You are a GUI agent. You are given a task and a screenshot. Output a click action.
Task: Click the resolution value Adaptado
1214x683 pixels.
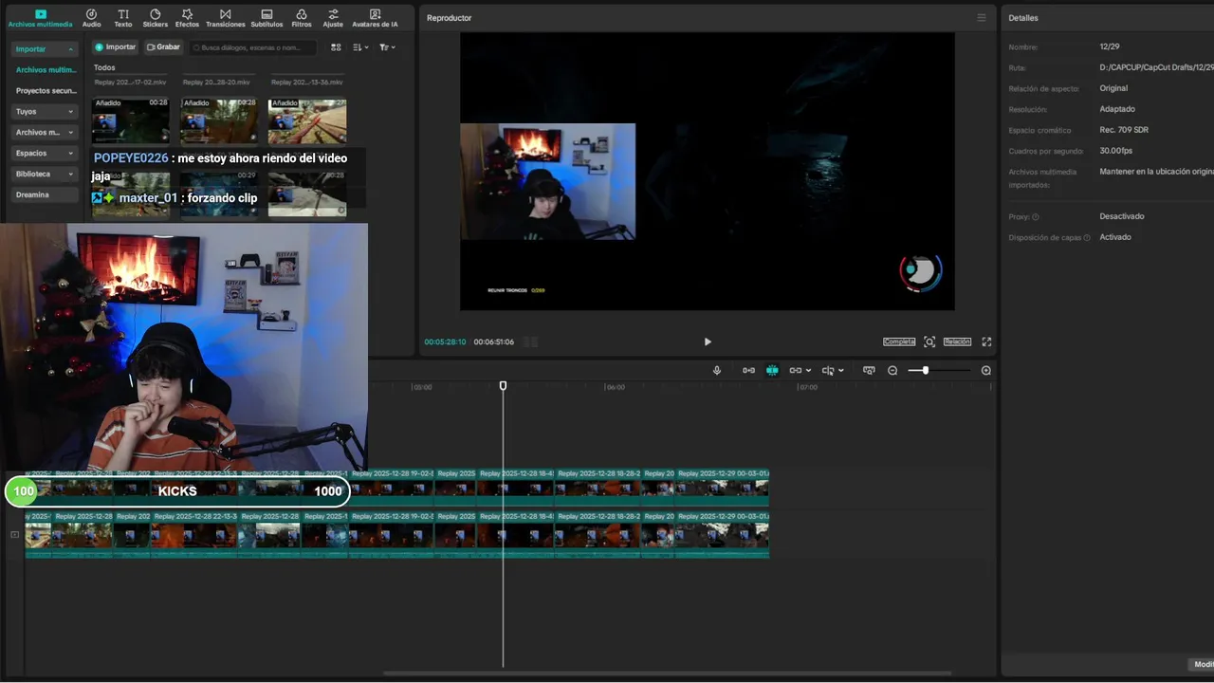click(x=1117, y=109)
